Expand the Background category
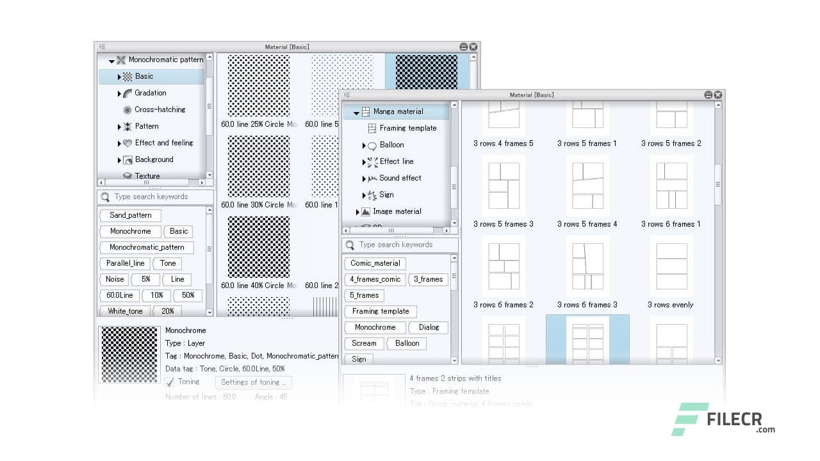 point(119,159)
